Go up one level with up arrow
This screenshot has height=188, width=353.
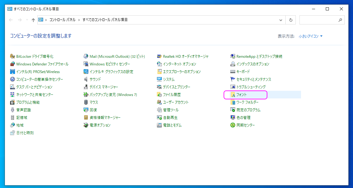click(33, 20)
